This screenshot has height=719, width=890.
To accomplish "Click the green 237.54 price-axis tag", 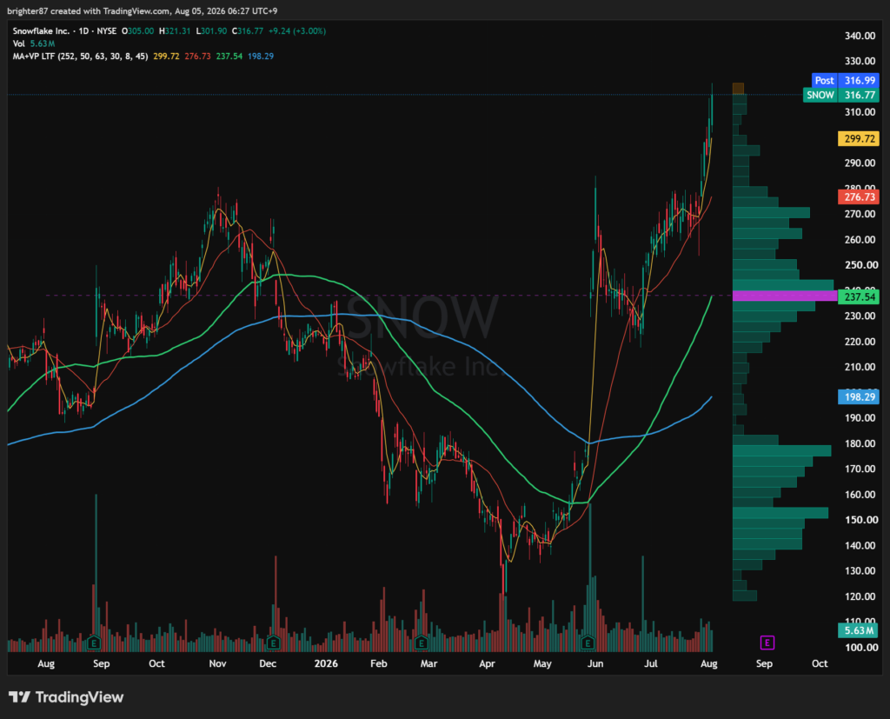I will (x=859, y=297).
